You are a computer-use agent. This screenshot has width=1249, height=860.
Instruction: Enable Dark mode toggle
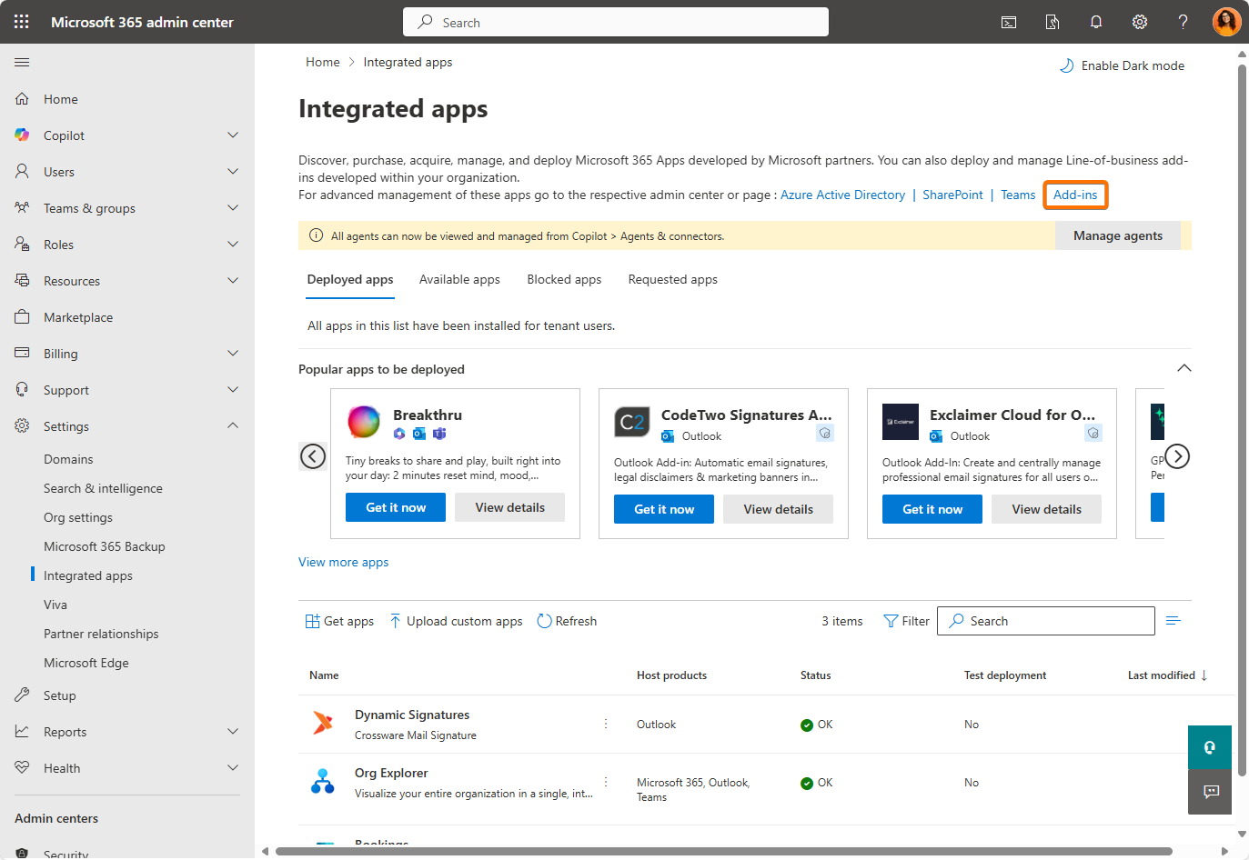point(1123,65)
